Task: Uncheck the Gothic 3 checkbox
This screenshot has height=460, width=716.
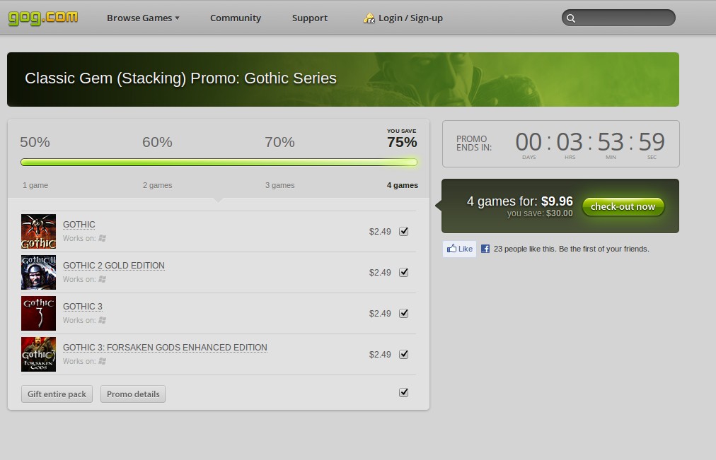Action: click(x=404, y=313)
